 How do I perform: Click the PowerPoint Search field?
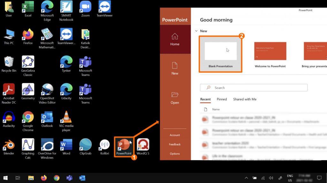[x=254, y=88]
